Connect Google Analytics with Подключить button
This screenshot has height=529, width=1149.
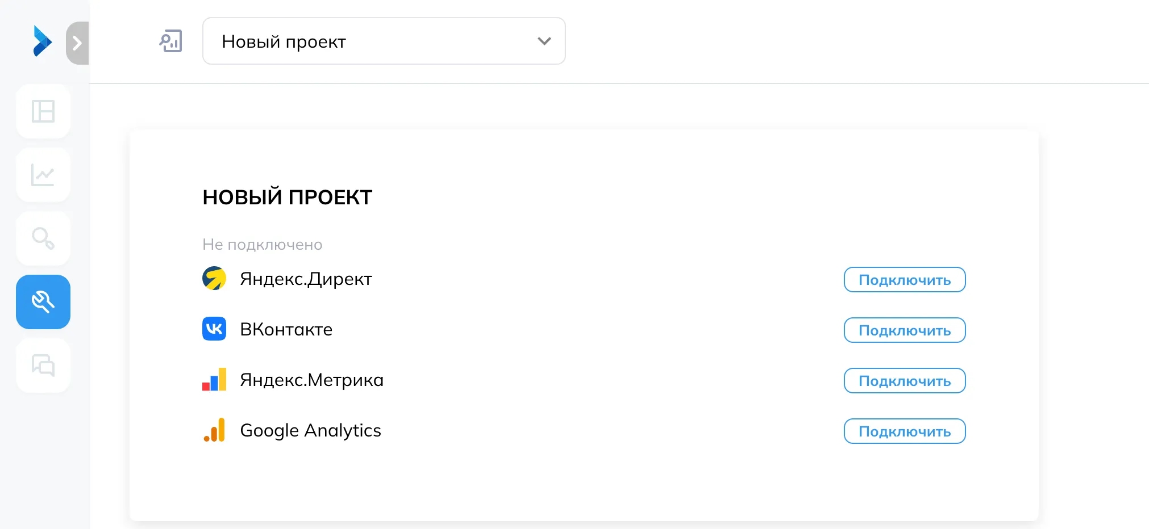(x=905, y=431)
